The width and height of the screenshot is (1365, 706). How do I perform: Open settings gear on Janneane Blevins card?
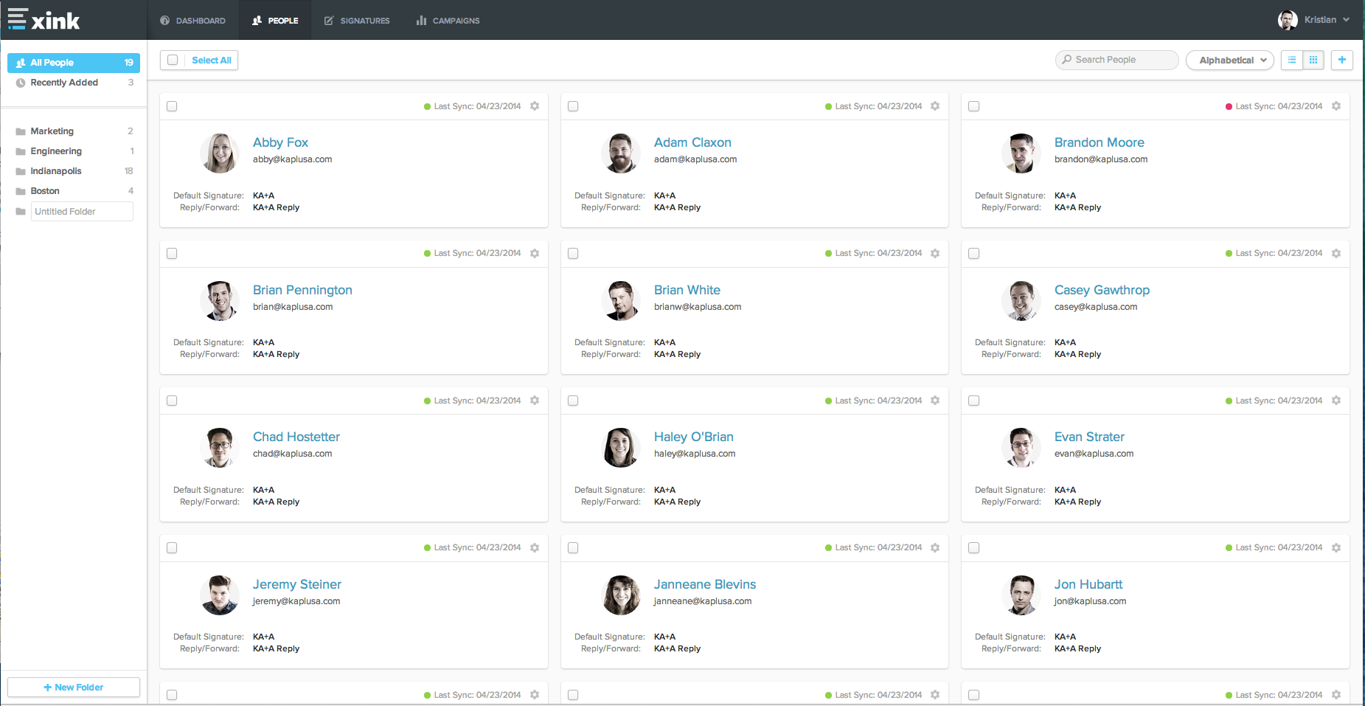click(x=935, y=547)
